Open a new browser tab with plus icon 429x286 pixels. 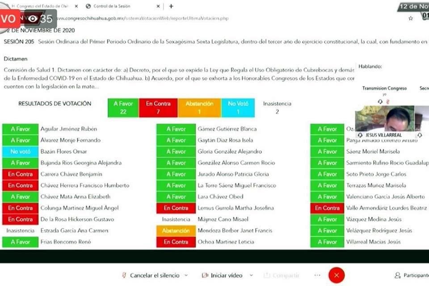point(171,6)
